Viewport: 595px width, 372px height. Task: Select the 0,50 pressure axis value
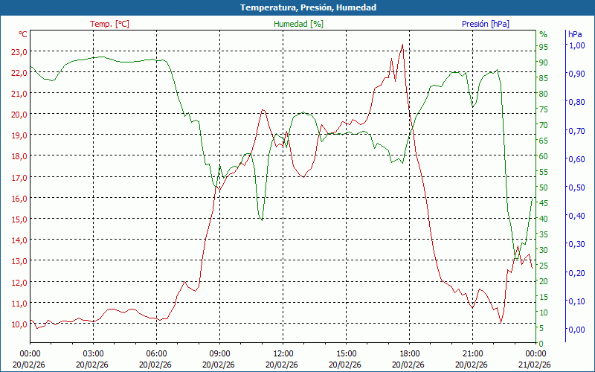(x=576, y=187)
